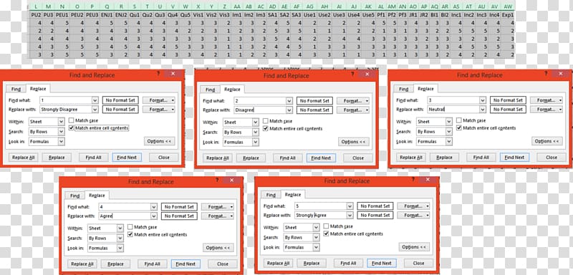
Task: Click the PEU1 header cell
Action: (x=62, y=15)
